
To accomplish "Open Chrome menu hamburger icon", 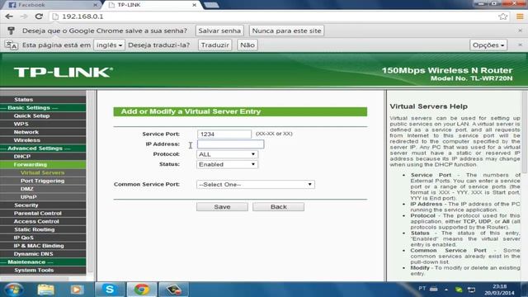I will 520,16.
